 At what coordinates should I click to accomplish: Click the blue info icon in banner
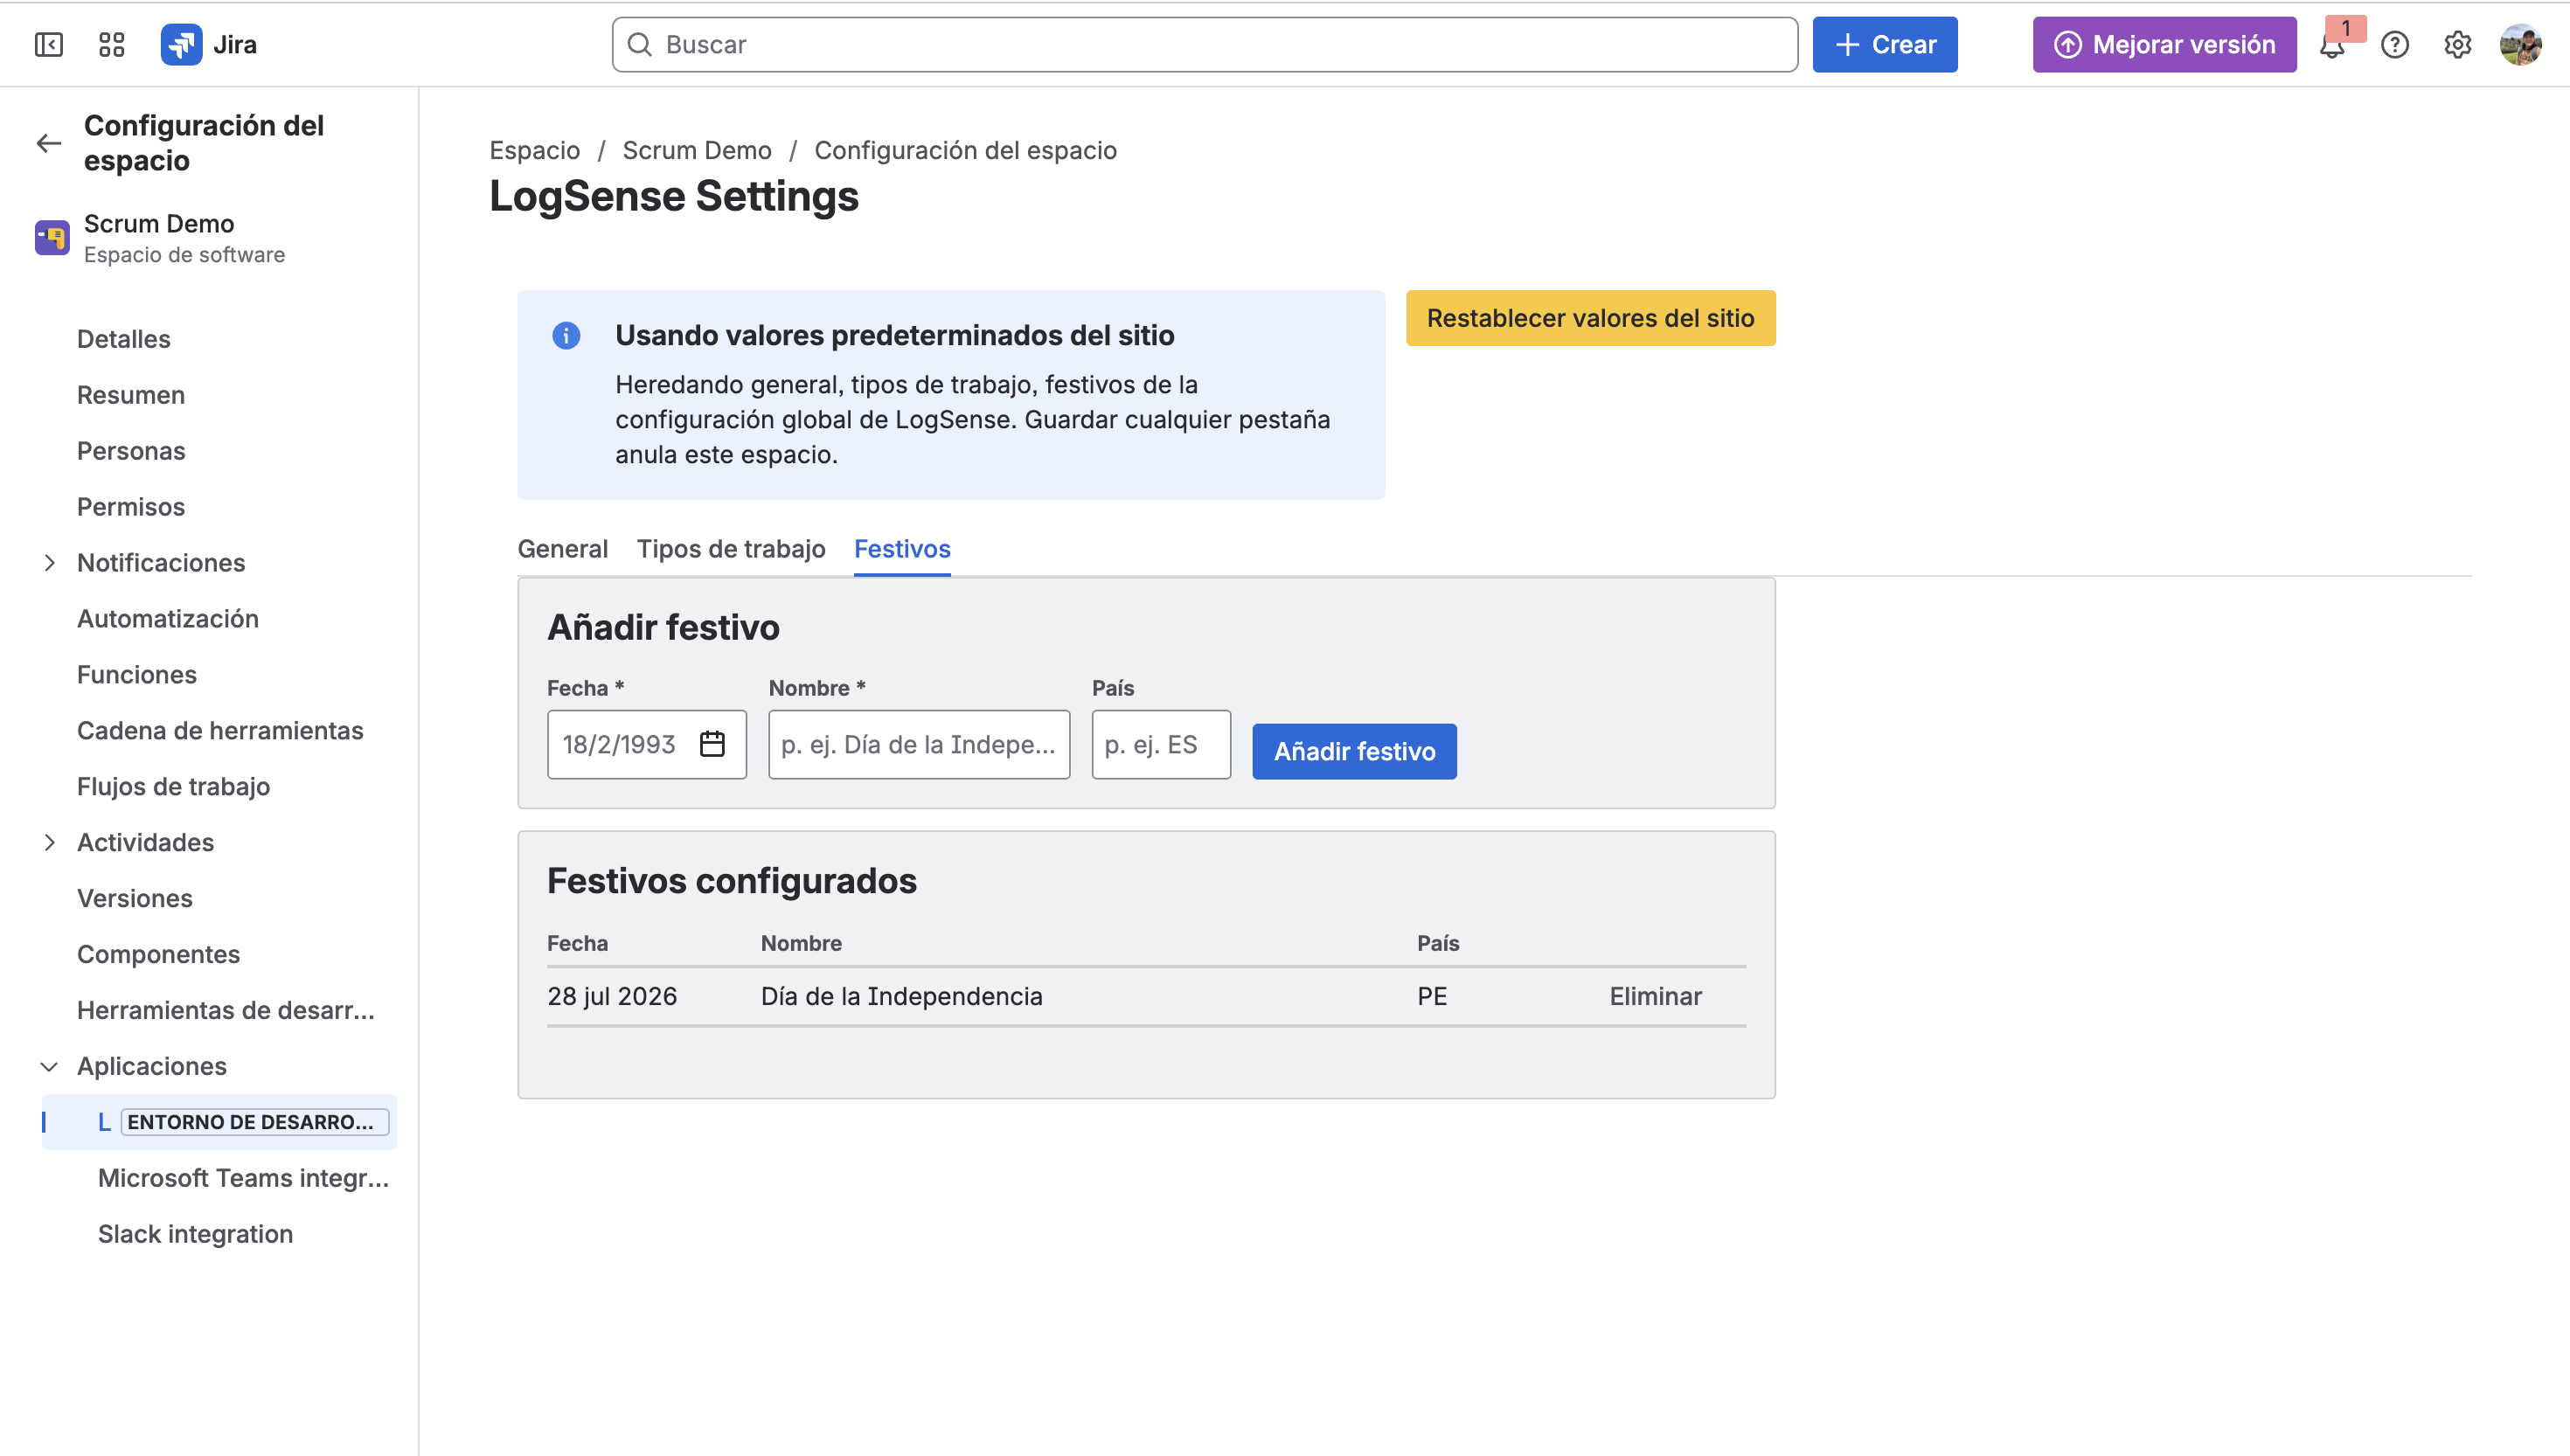(x=566, y=335)
